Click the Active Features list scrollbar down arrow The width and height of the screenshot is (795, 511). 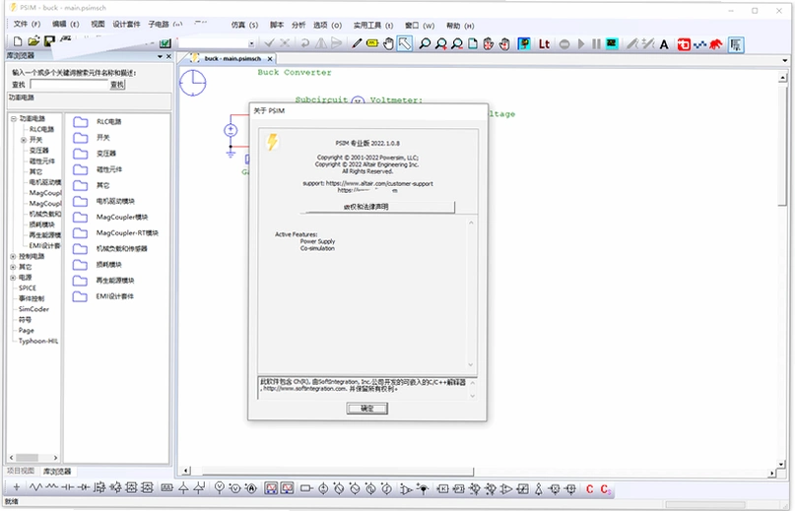(x=471, y=365)
